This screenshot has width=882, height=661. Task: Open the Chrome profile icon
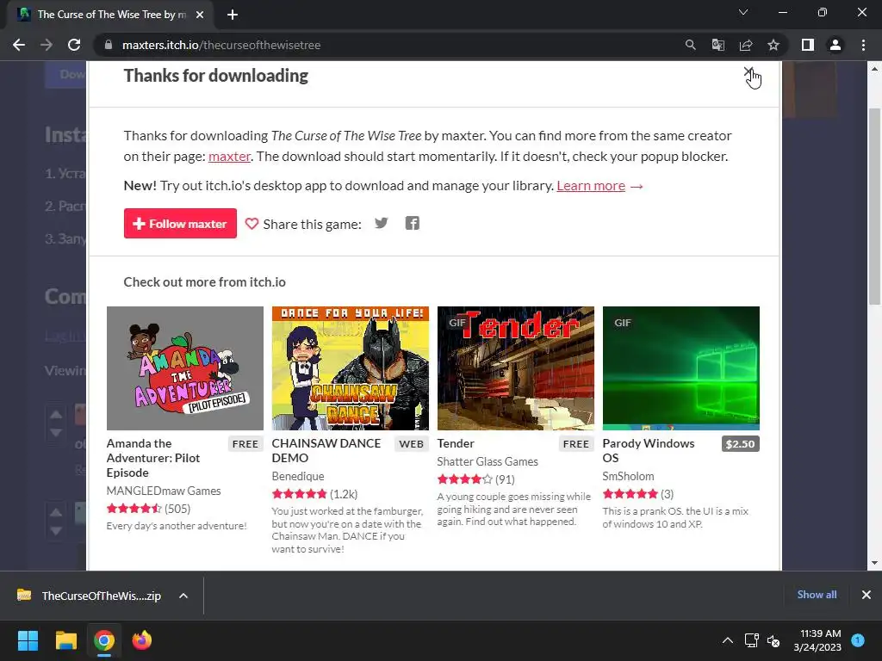coord(835,45)
